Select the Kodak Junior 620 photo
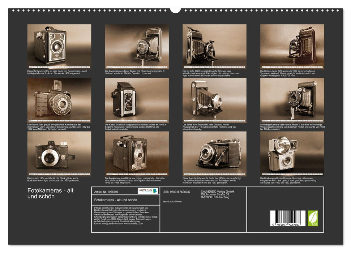The height and width of the screenshot is (253, 351). pos(292,46)
